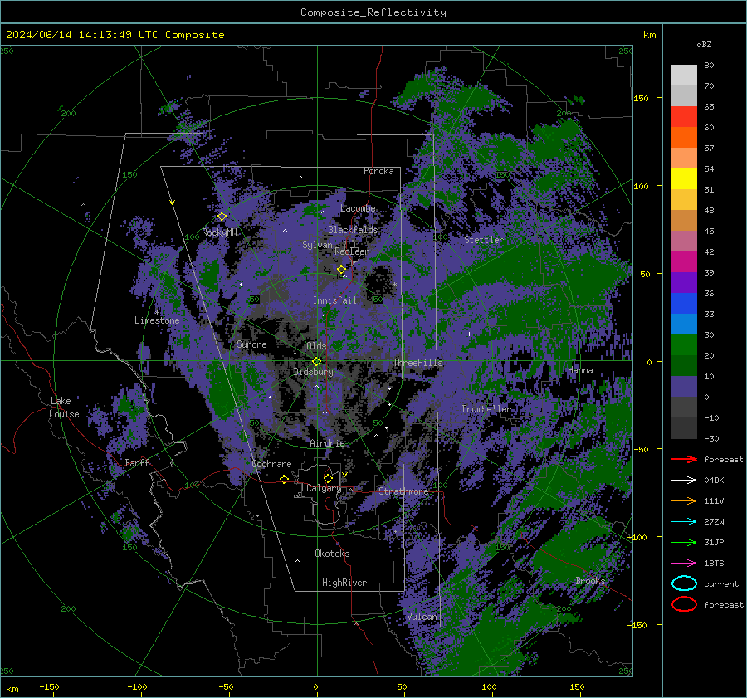This screenshot has width=747, height=698.
Task: Pick the tan brown 45-48 dBZ swatch
Action: tap(684, 221)
